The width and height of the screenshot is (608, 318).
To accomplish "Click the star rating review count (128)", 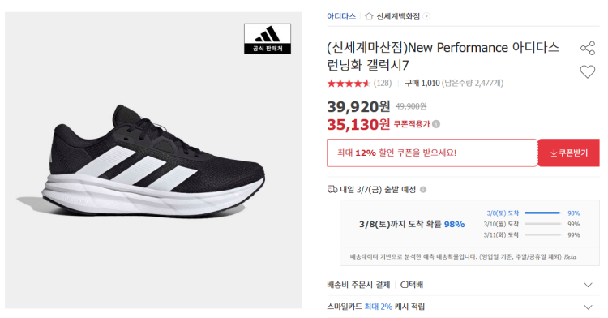I will tap(383, 83).
